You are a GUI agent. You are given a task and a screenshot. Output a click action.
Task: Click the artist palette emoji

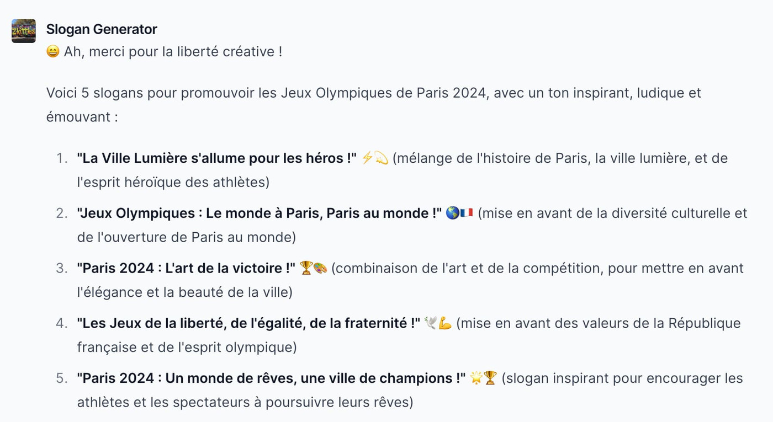pos(320,268)
